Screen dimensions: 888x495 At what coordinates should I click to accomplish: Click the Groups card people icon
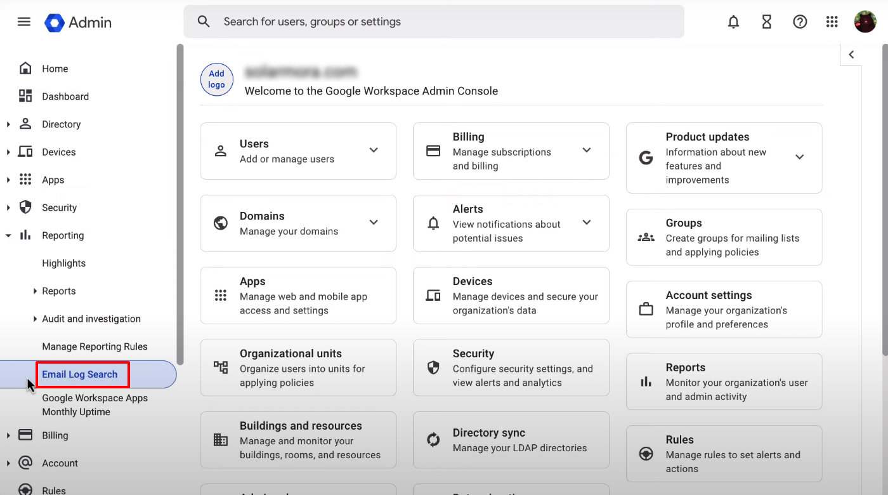coord(646,237)
